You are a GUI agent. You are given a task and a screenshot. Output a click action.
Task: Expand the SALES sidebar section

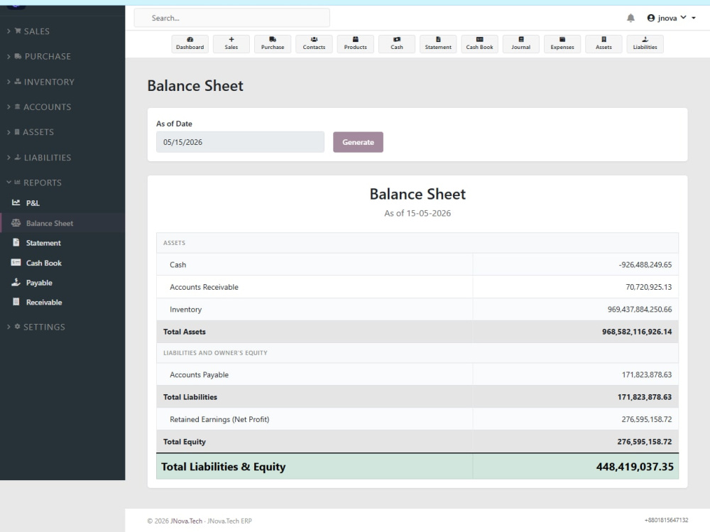tap(28, 31)
